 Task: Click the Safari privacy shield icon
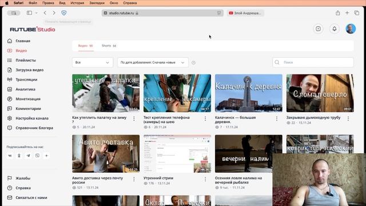(x=63, y=13)
